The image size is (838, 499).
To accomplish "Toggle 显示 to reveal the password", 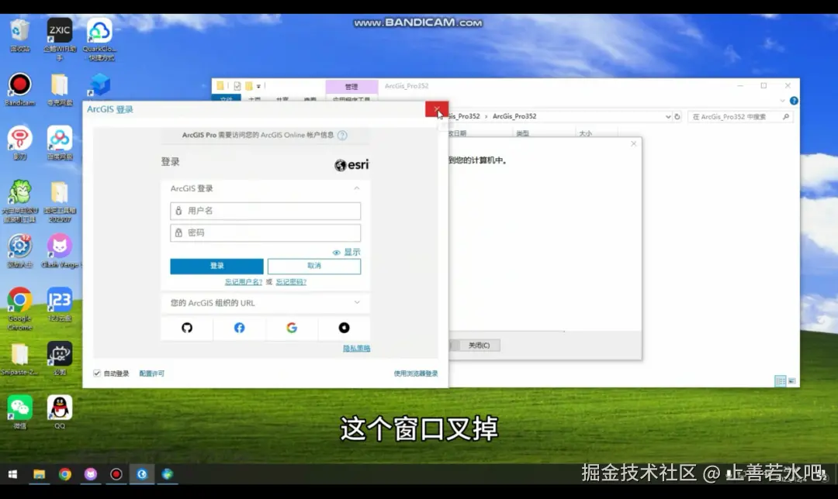I will 355,251.
